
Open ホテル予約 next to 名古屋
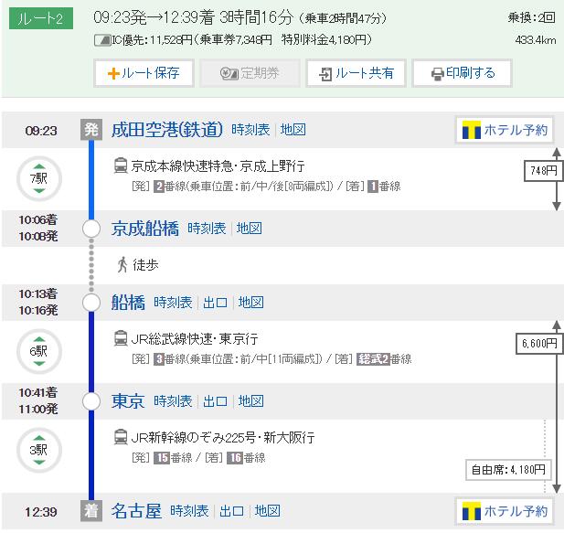[x=505, y=511]
